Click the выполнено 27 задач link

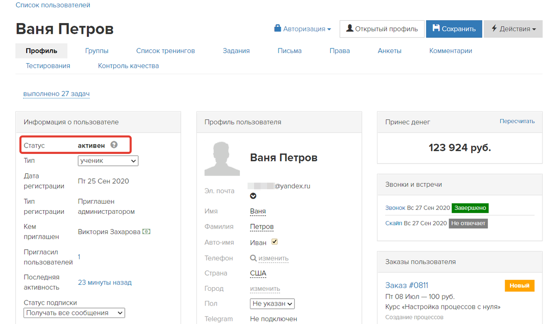(x=56, y=94)
